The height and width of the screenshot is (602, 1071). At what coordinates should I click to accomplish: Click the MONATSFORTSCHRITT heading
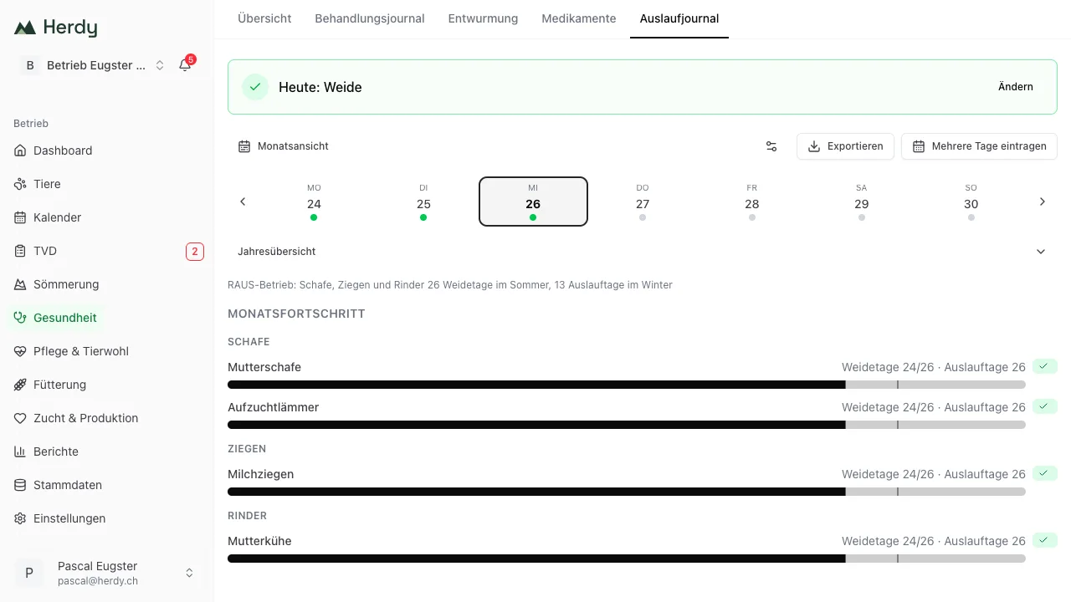click(296, 314)
